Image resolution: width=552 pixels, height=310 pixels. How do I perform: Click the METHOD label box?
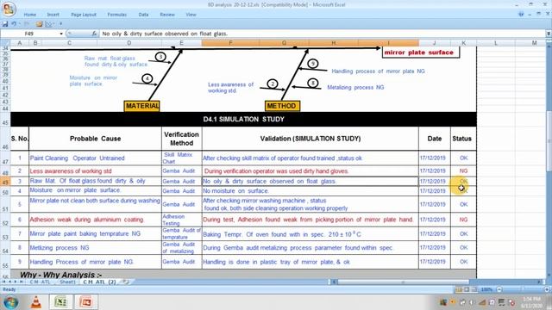(282, 106)
